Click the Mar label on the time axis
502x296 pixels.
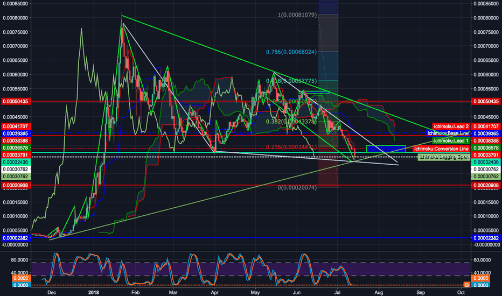(x=173, y=292)
